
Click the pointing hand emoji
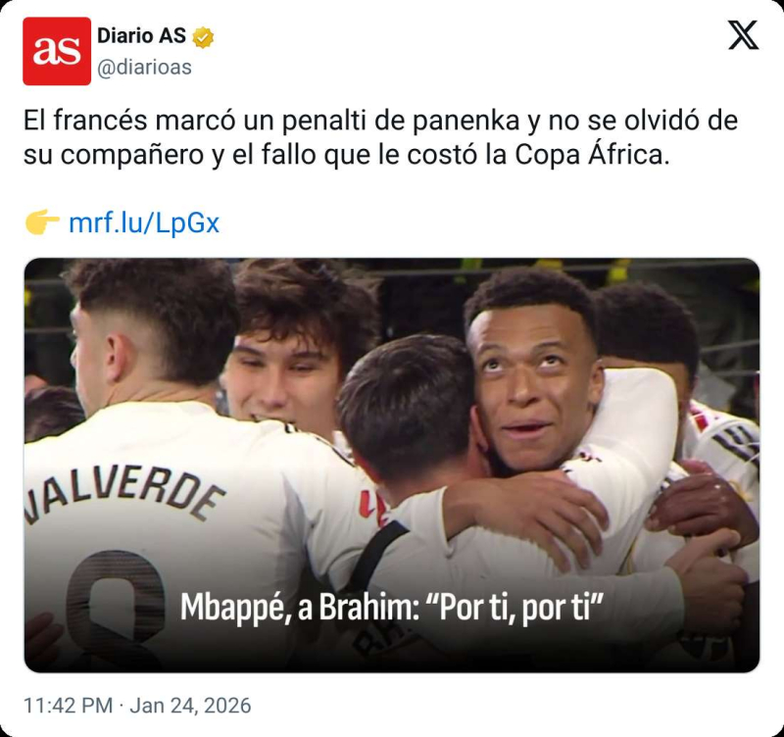[42, 222]
